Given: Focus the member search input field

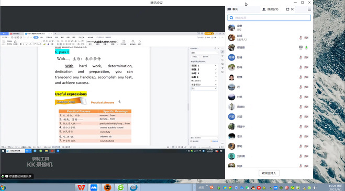Looking at the screenshot, I should 269,18.
